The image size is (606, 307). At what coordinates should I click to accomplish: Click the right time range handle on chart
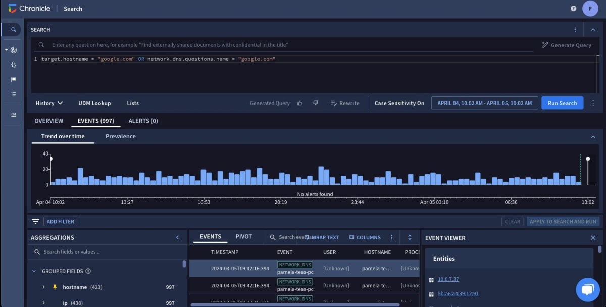(588, 159)
